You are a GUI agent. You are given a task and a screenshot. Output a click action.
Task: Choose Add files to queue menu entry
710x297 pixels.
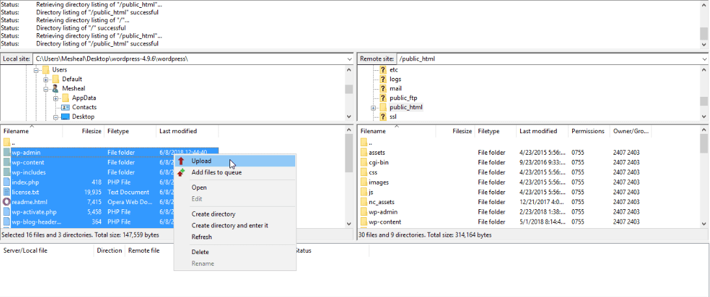pyautogui.click(x=235, y=172)
